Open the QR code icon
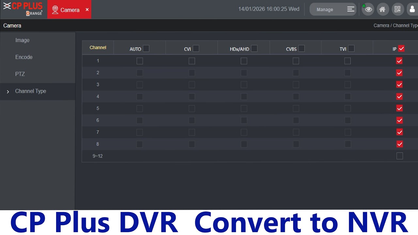The height and width of the screenshot is (235, 418). (x=397, y=9)
